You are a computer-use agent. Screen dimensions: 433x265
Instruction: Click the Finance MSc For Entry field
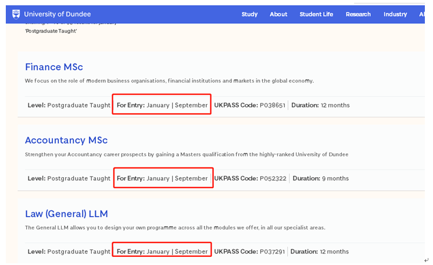pos(162,105)
